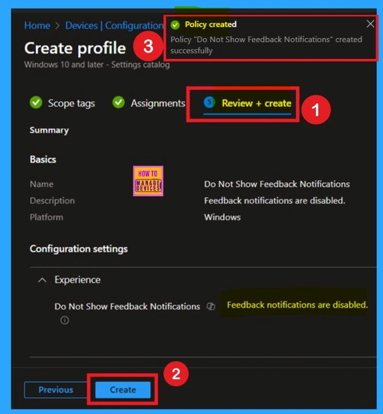Click the Review + create step number icon
The image size is (383, 414).
click(210, 102)
